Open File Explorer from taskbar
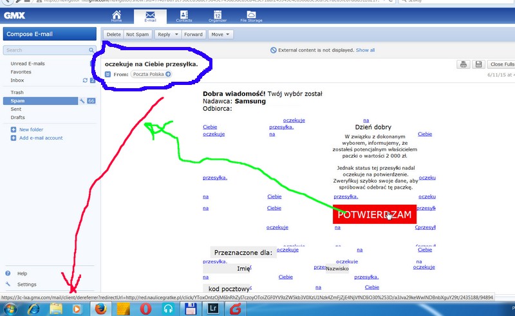 pos(56,309)
